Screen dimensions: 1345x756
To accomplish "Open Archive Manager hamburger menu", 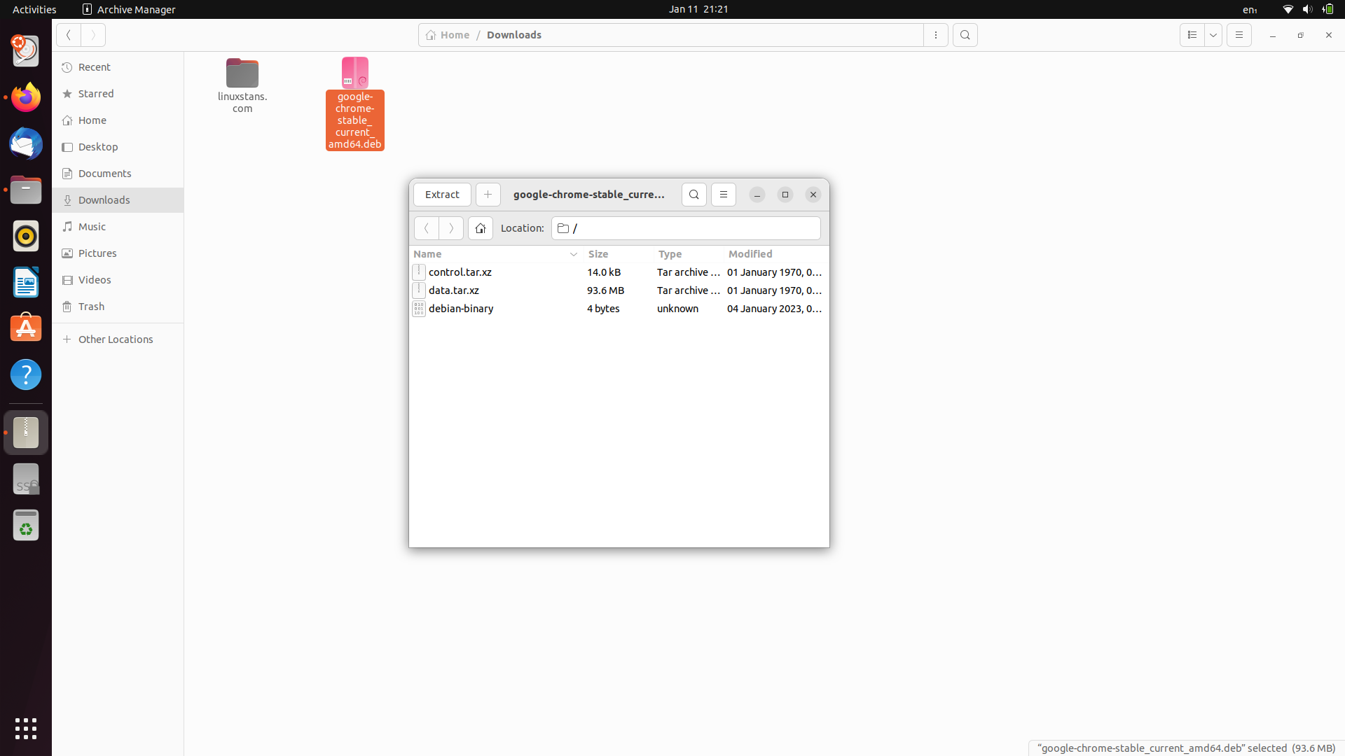I will coord(724,195).
